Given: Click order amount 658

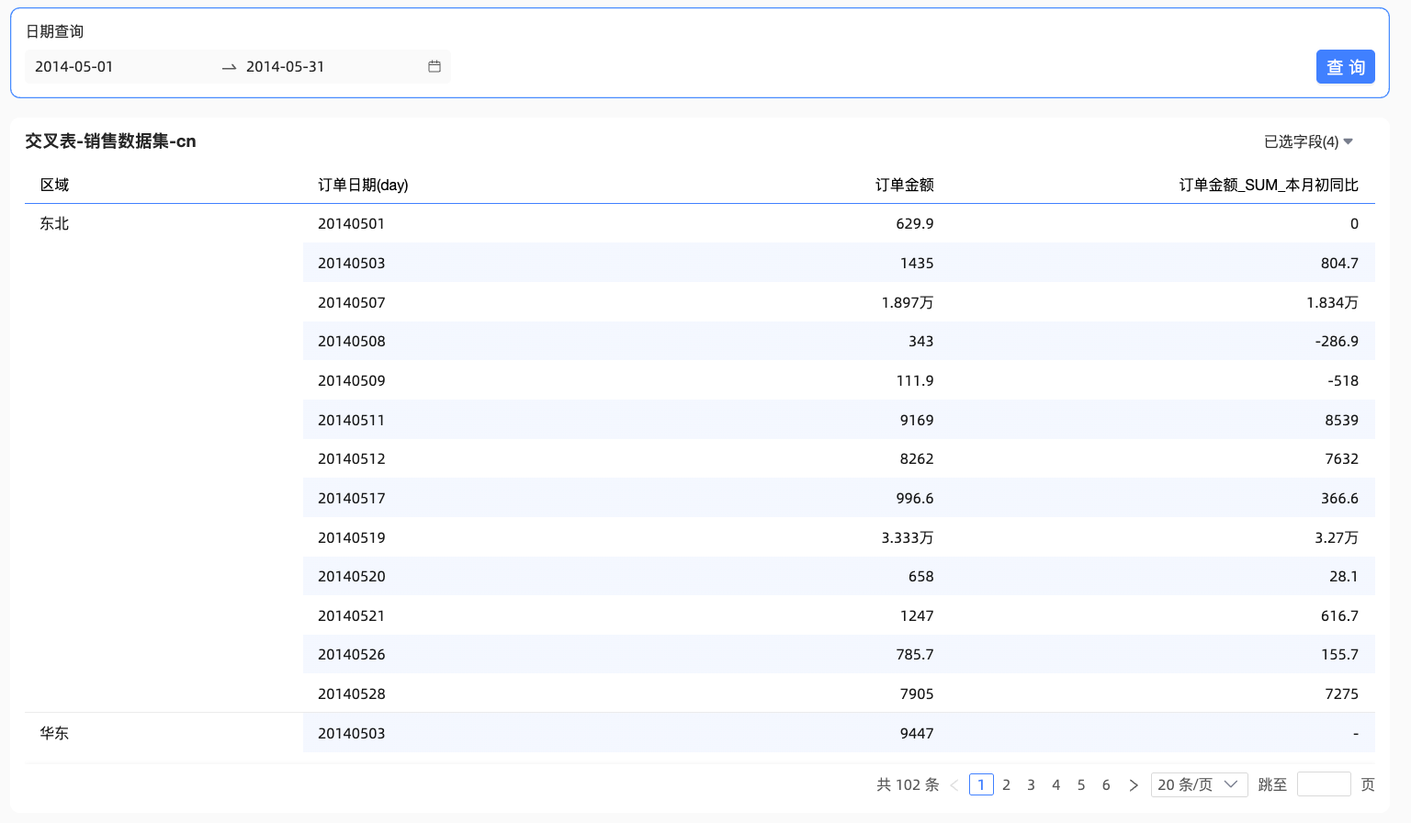Looking at the screenshot, I should [x=921, y=576].
